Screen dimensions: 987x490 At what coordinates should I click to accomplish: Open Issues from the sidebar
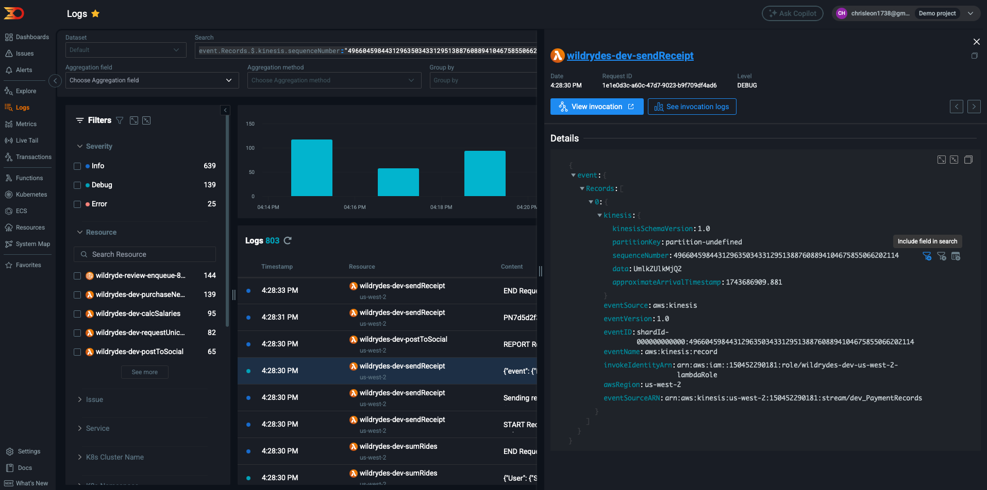click(x=19, y=54)
